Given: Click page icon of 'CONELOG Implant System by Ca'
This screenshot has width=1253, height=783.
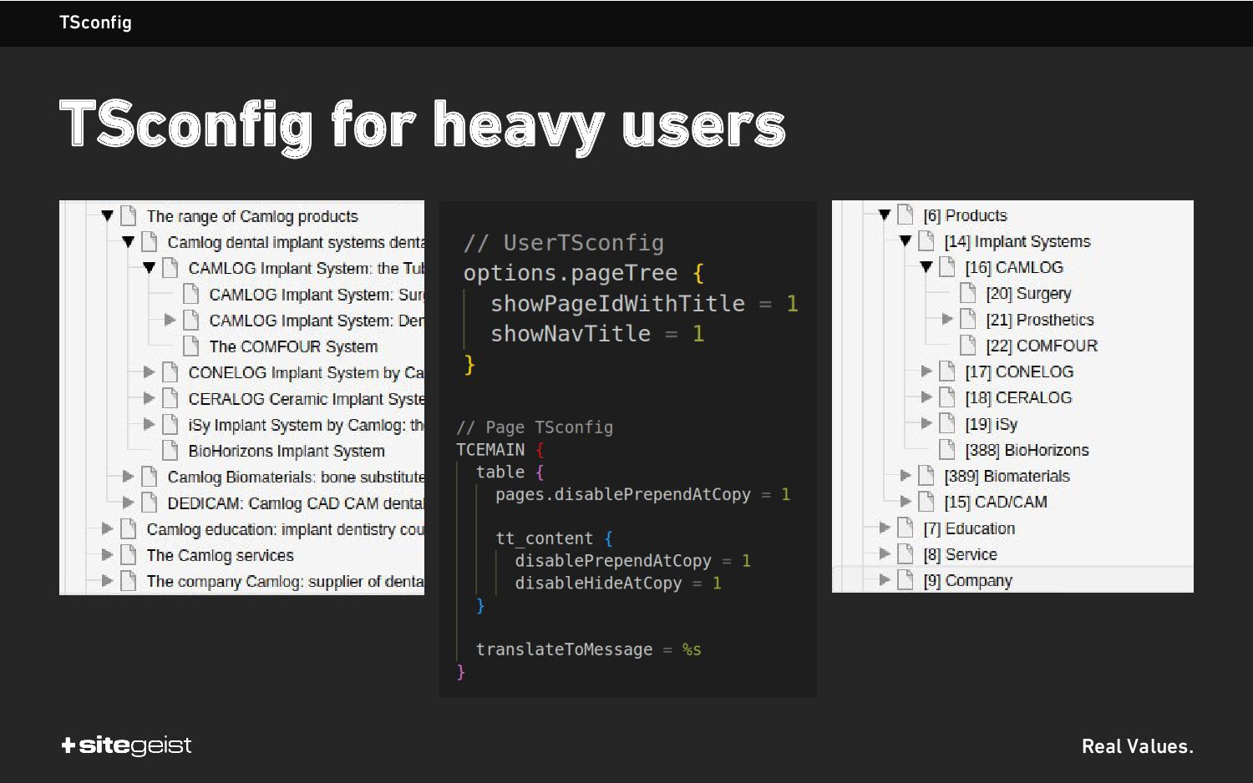Looking at the screenshot, I should pos(170,371).
